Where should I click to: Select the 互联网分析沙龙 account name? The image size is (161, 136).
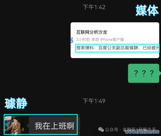92,32
